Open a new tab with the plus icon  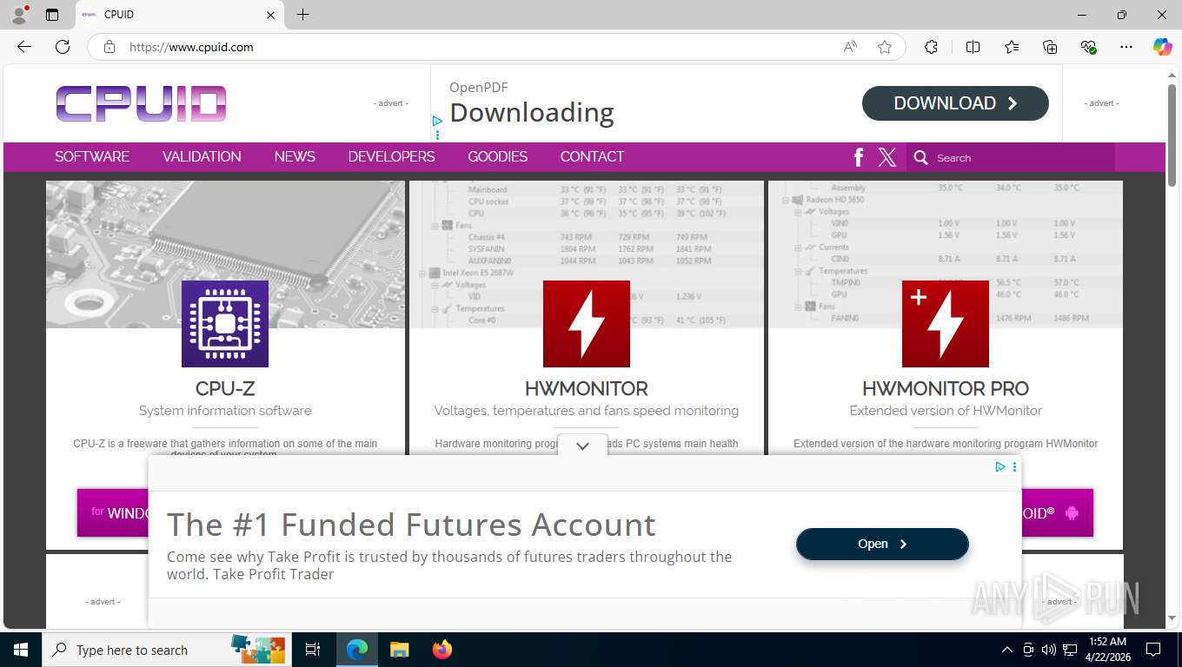302,15
